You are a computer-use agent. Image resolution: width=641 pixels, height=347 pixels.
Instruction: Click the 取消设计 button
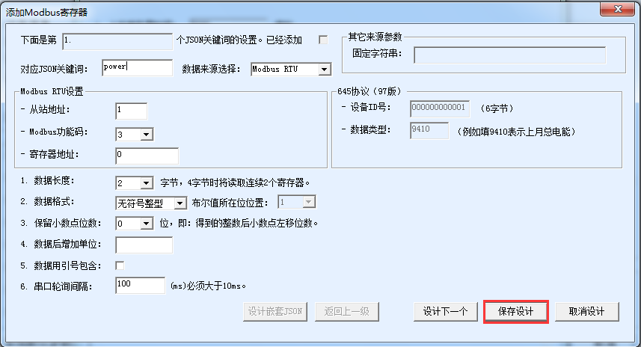[586, 312]
